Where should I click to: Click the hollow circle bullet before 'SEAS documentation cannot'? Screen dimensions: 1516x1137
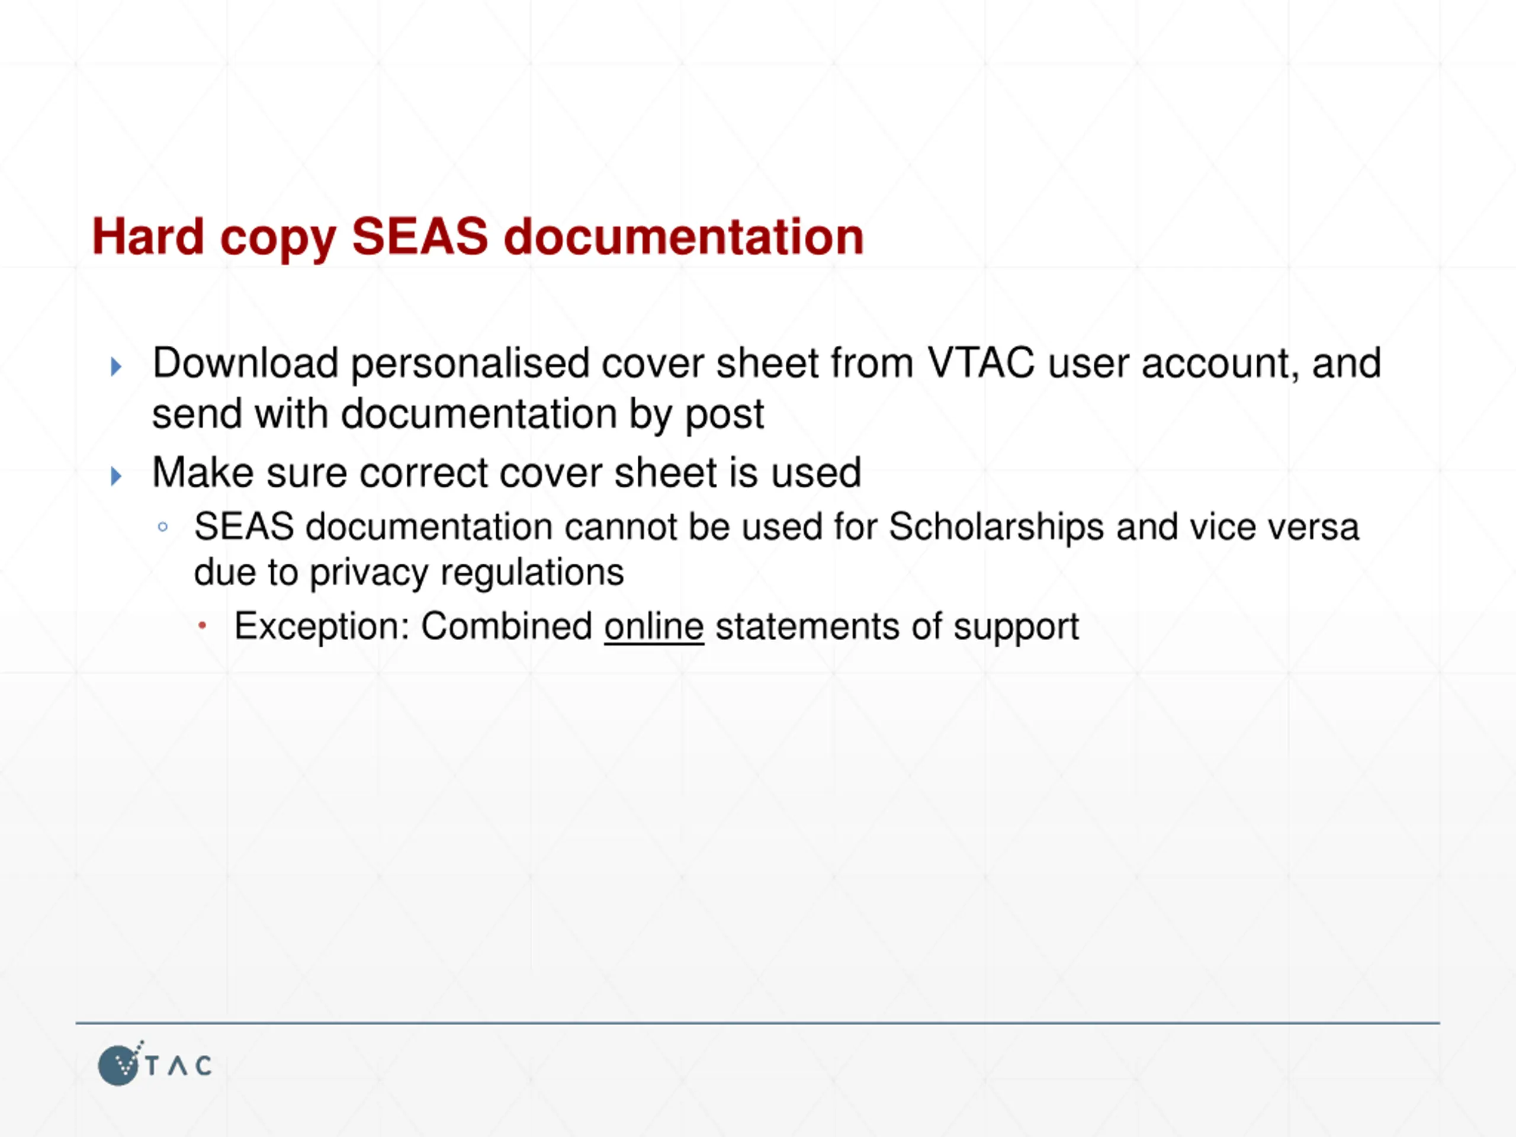[x=163, y=527]
